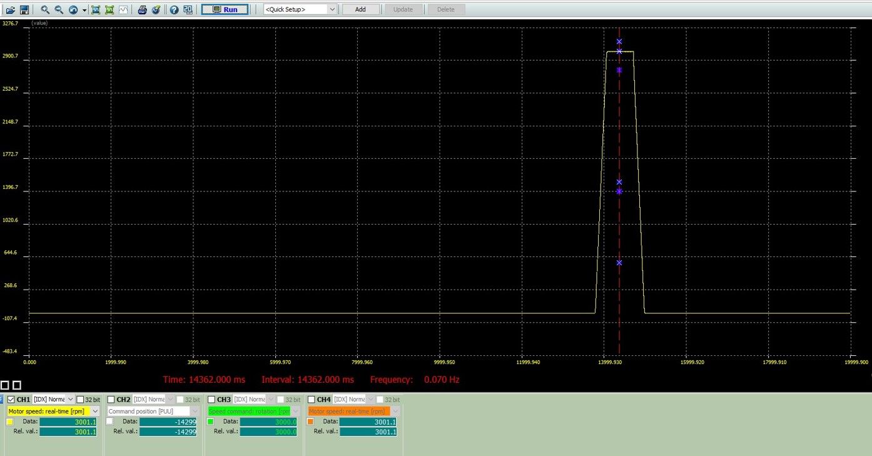Open CH1 yellow Motor speed signal dropdown

tap(53, 411)
